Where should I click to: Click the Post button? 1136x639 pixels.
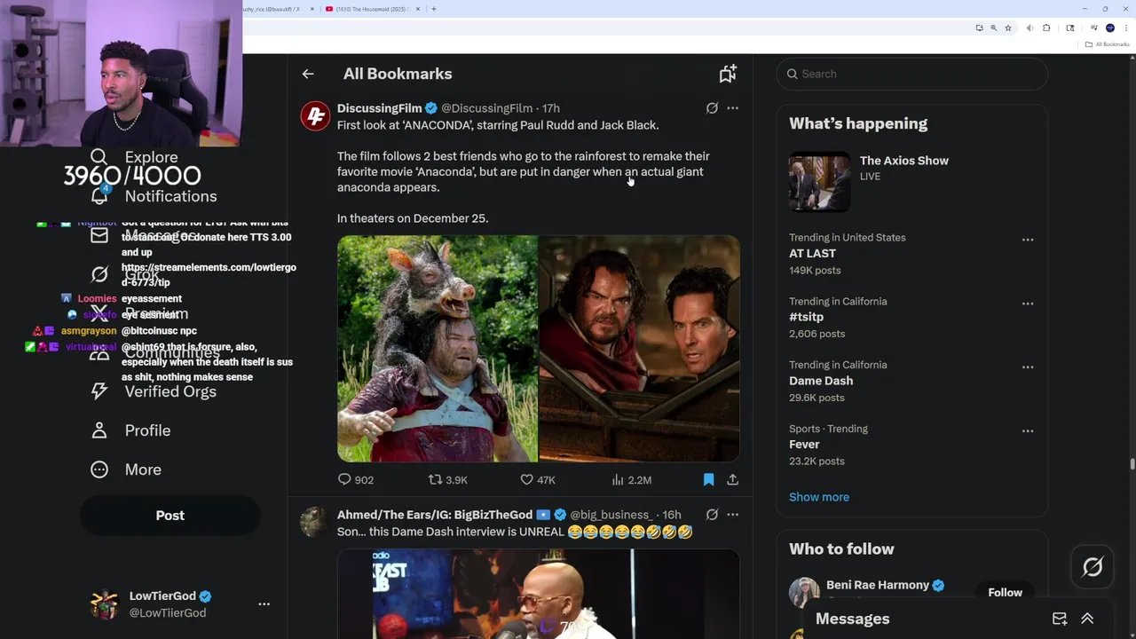tap(170, 516)
